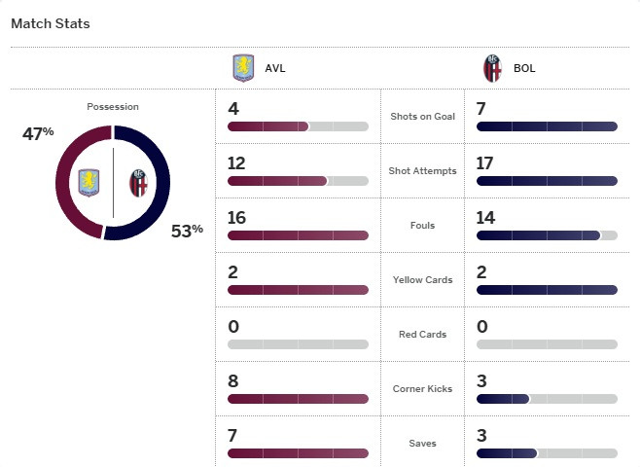Image resolution: width=640 pixels, height=467 pixels.
Task: Select the Possession chart title
Action: 113,106
